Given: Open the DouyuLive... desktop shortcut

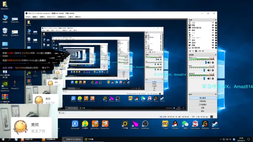Looking at the screenshot, I should pos(105,125).
